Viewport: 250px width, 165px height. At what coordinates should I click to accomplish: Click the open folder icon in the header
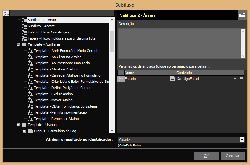(242, 15)
